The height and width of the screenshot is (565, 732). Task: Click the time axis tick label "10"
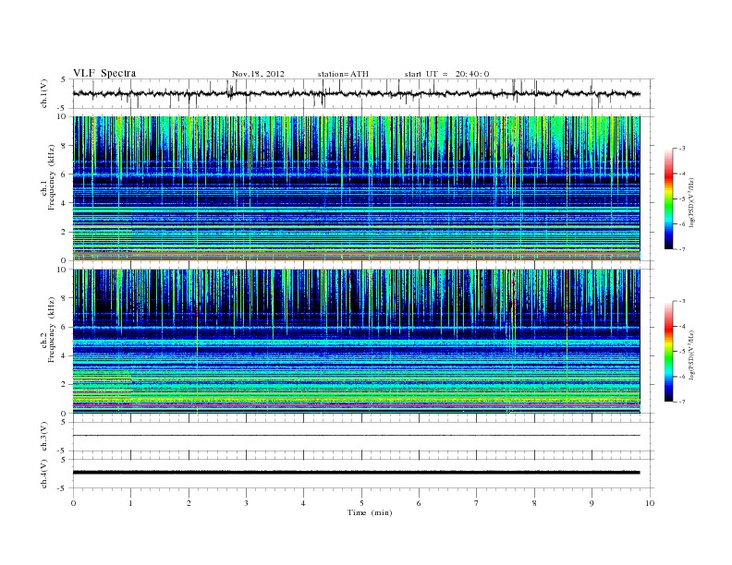coord(650,503)
